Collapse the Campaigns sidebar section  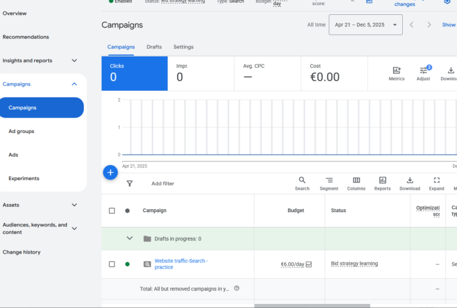[x=74, y=84]
